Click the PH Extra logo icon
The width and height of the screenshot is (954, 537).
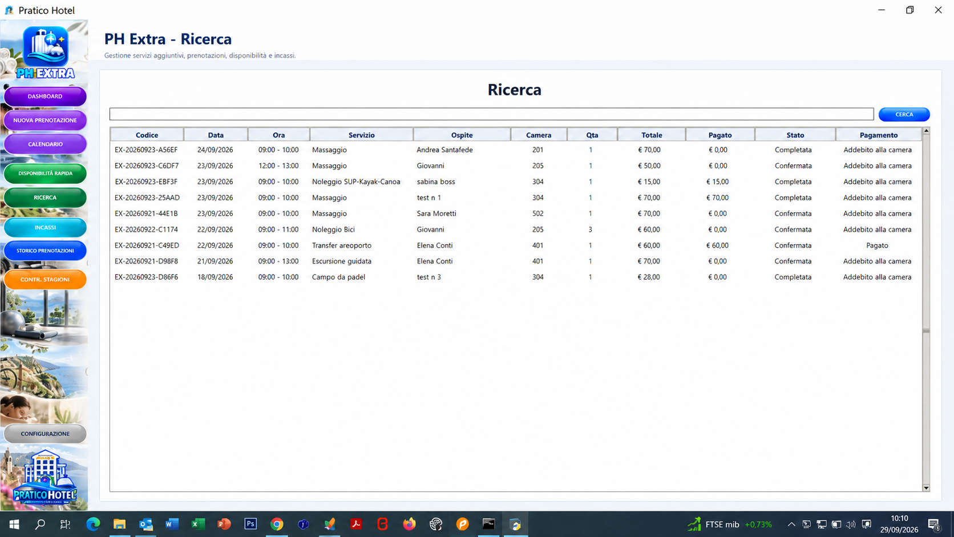click(45, 53)
